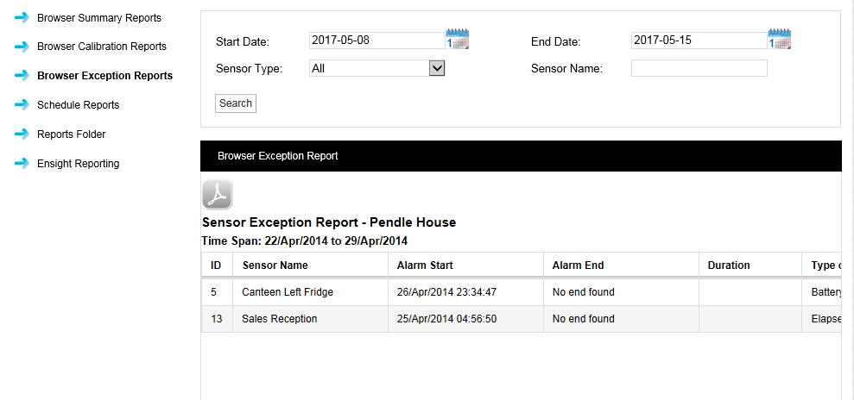Sort by Alarm Start column header
The image size is (854, 400).
click(x=425, y=266)
